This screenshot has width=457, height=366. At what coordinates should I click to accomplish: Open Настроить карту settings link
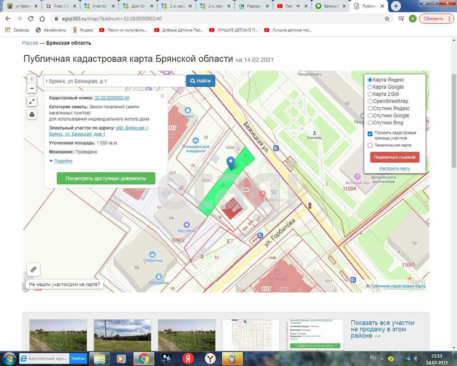(x=394, y=168)
